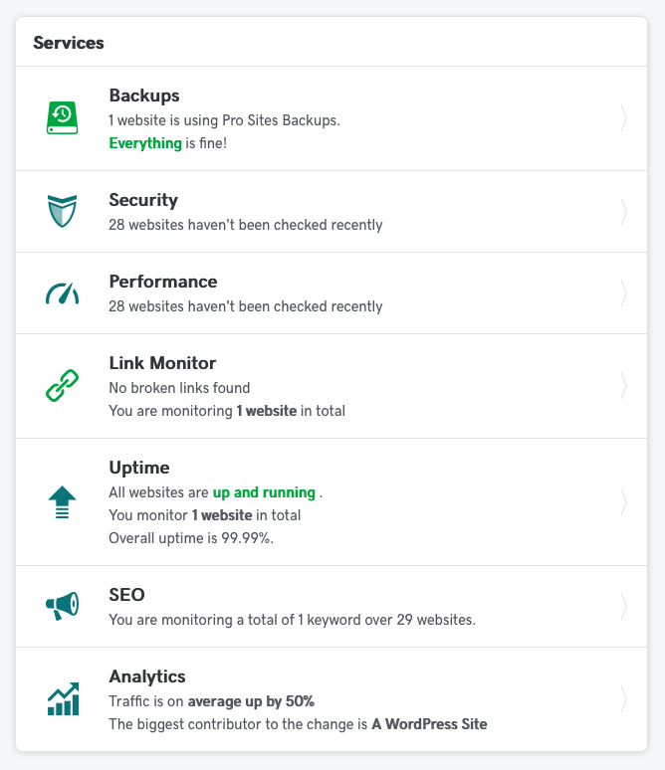The image size is (665, 770).
Task: Open the Analytics service heading
Action: (147, 676)
